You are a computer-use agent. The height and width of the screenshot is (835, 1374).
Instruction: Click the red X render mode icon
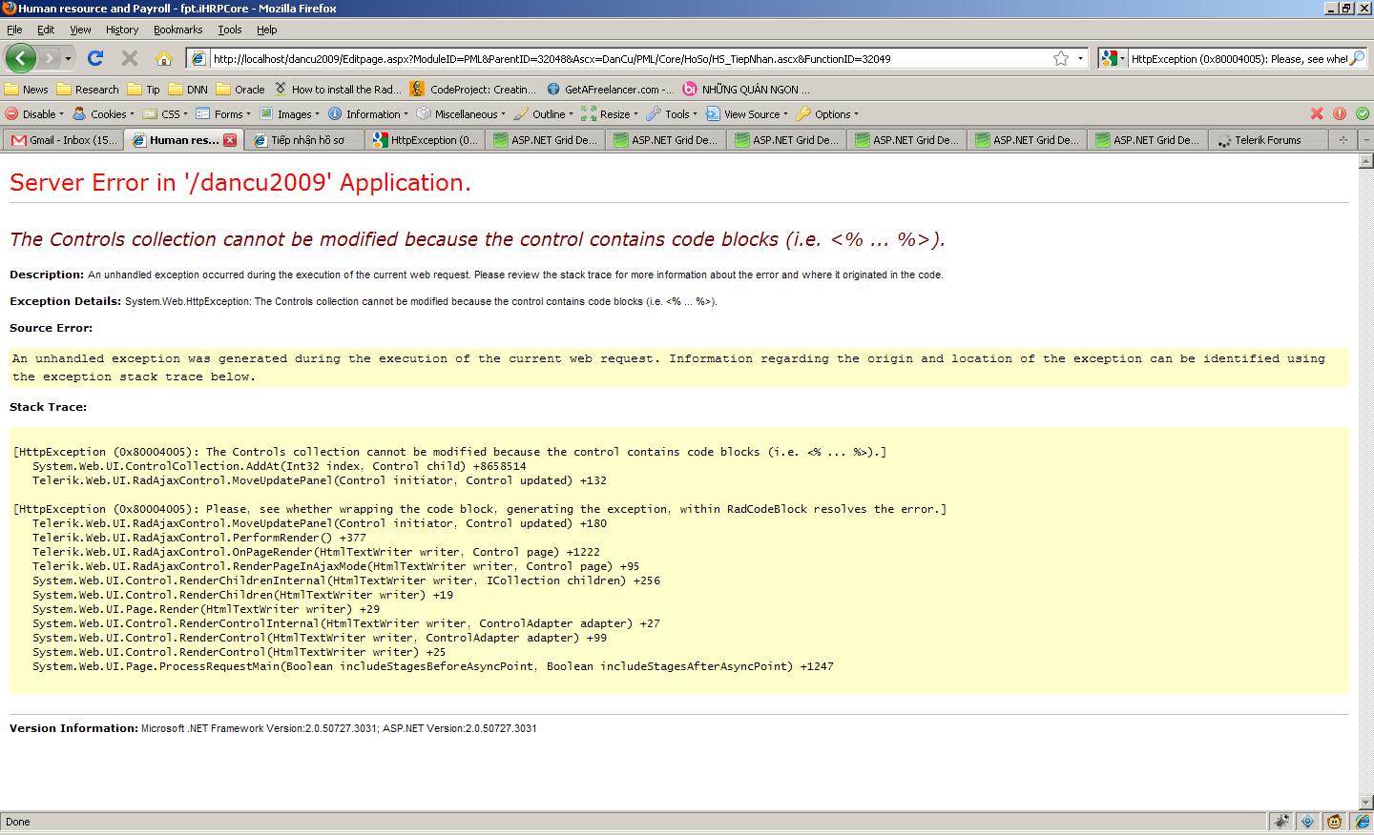pyautogui.click(x=1317, y=113)
